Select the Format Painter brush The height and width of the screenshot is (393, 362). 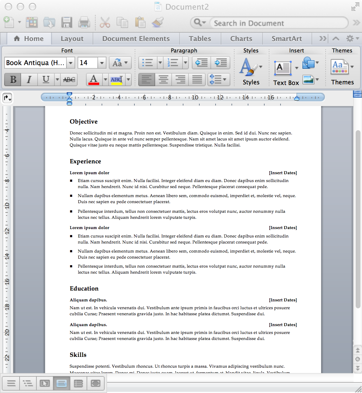(x=158, y=22)
